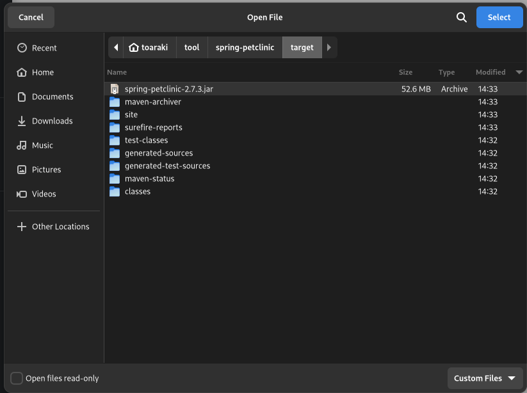Sort by the Name column header

[x=117, y=72]
